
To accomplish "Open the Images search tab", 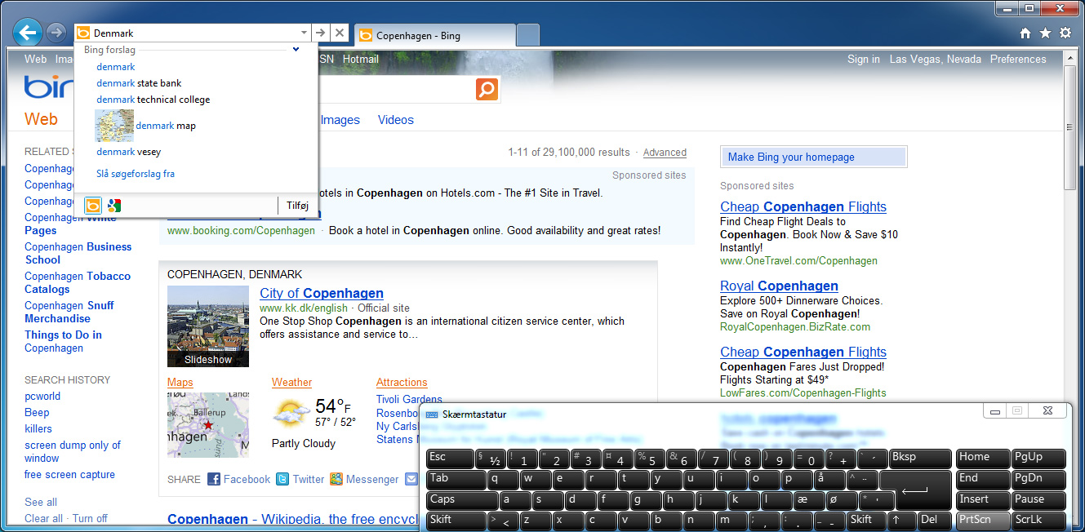I will [340, 120].
